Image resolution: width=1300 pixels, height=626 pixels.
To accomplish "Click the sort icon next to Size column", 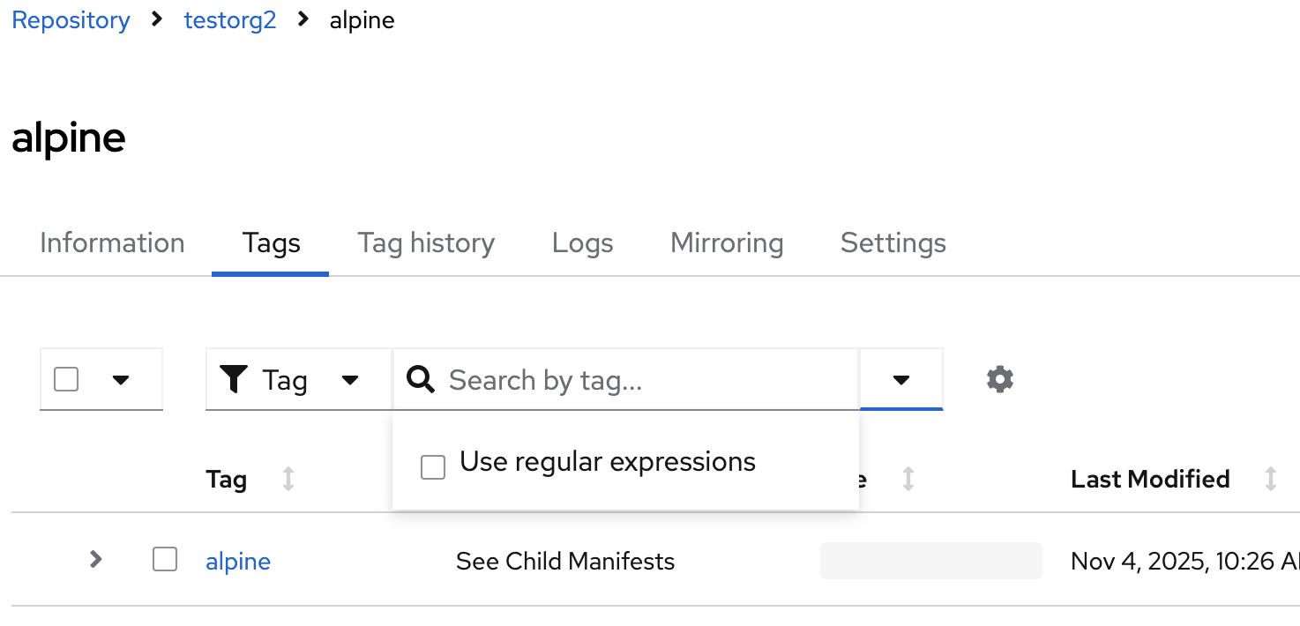I will [908, 480].
